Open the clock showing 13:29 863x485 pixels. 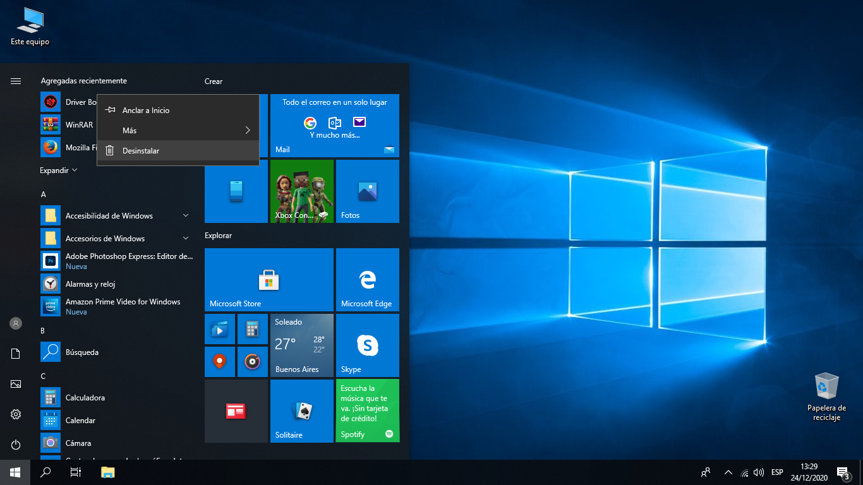tap(809, 472)
